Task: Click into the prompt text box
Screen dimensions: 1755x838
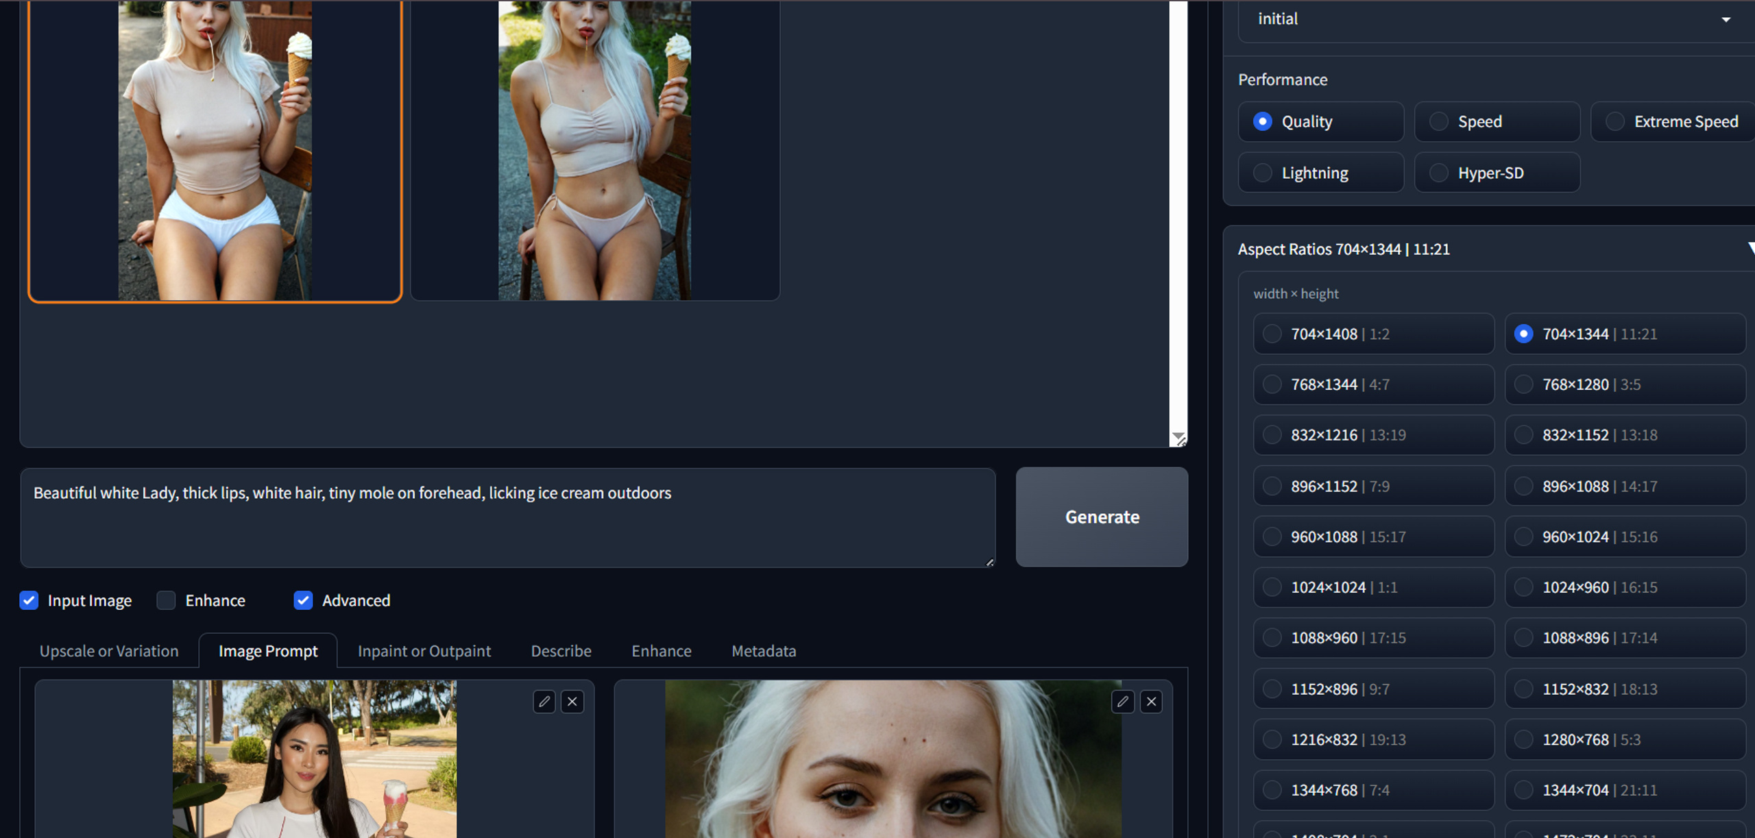Action: (507, 517)
